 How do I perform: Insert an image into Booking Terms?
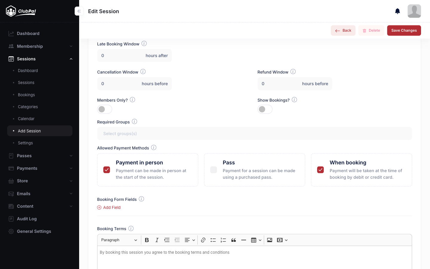[269, 240]
